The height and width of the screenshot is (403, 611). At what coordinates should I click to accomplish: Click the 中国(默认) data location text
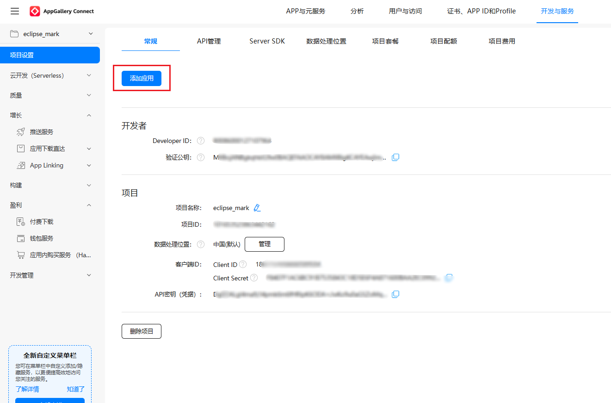pyautogui.click(x=227, y=244)
